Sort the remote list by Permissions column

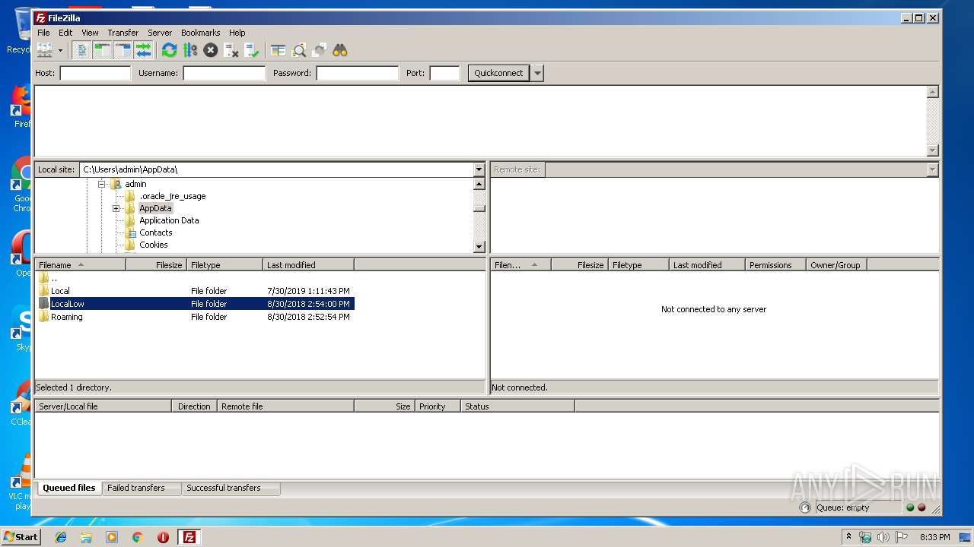point(775,265)
